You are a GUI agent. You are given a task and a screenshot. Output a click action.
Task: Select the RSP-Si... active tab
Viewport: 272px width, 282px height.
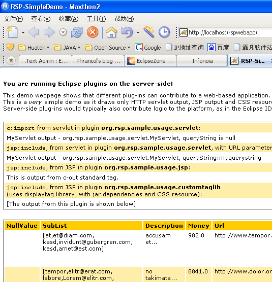[x=250, y=61]
